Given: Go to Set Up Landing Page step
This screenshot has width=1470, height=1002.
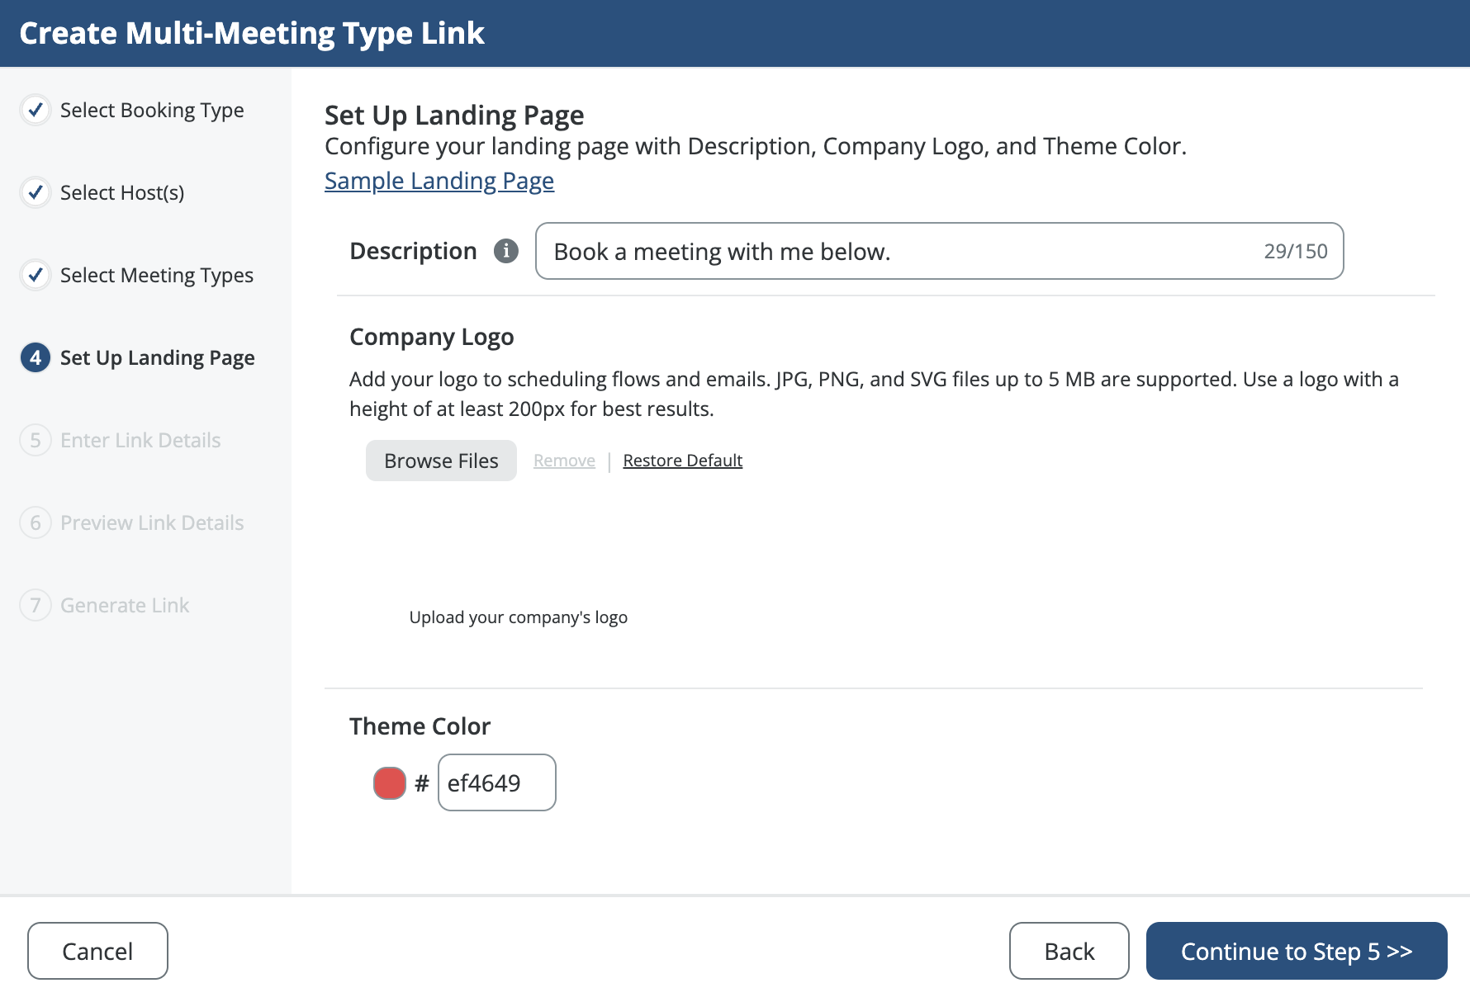Looking at the screenshot, I should pyautogui.click(x=157, y=357).
